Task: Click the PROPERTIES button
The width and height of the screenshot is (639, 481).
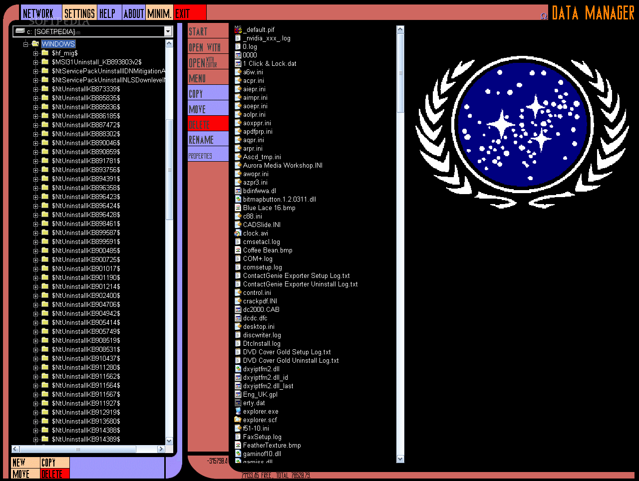Action: click(x=208, y=155)
